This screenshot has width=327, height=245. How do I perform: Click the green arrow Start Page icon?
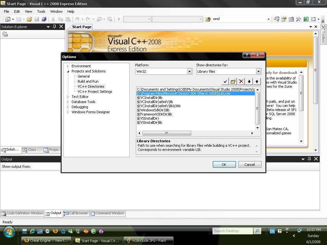(x=306, y=19)
